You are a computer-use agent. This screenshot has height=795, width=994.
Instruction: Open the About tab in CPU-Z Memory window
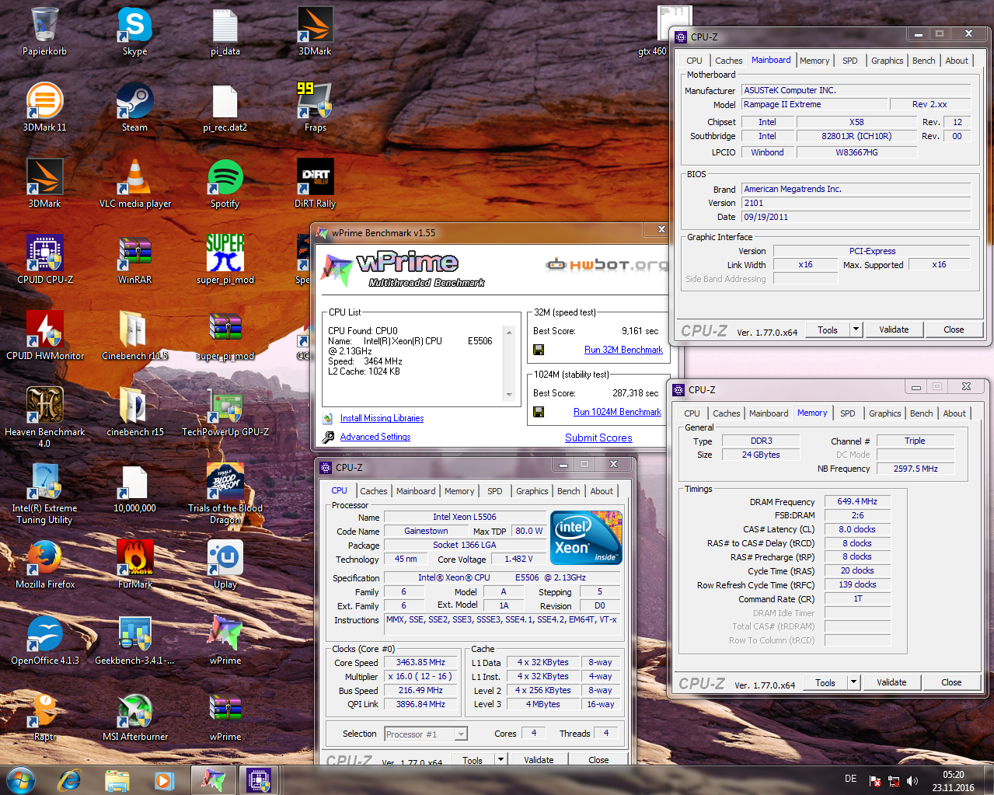[x=954, y=413]
